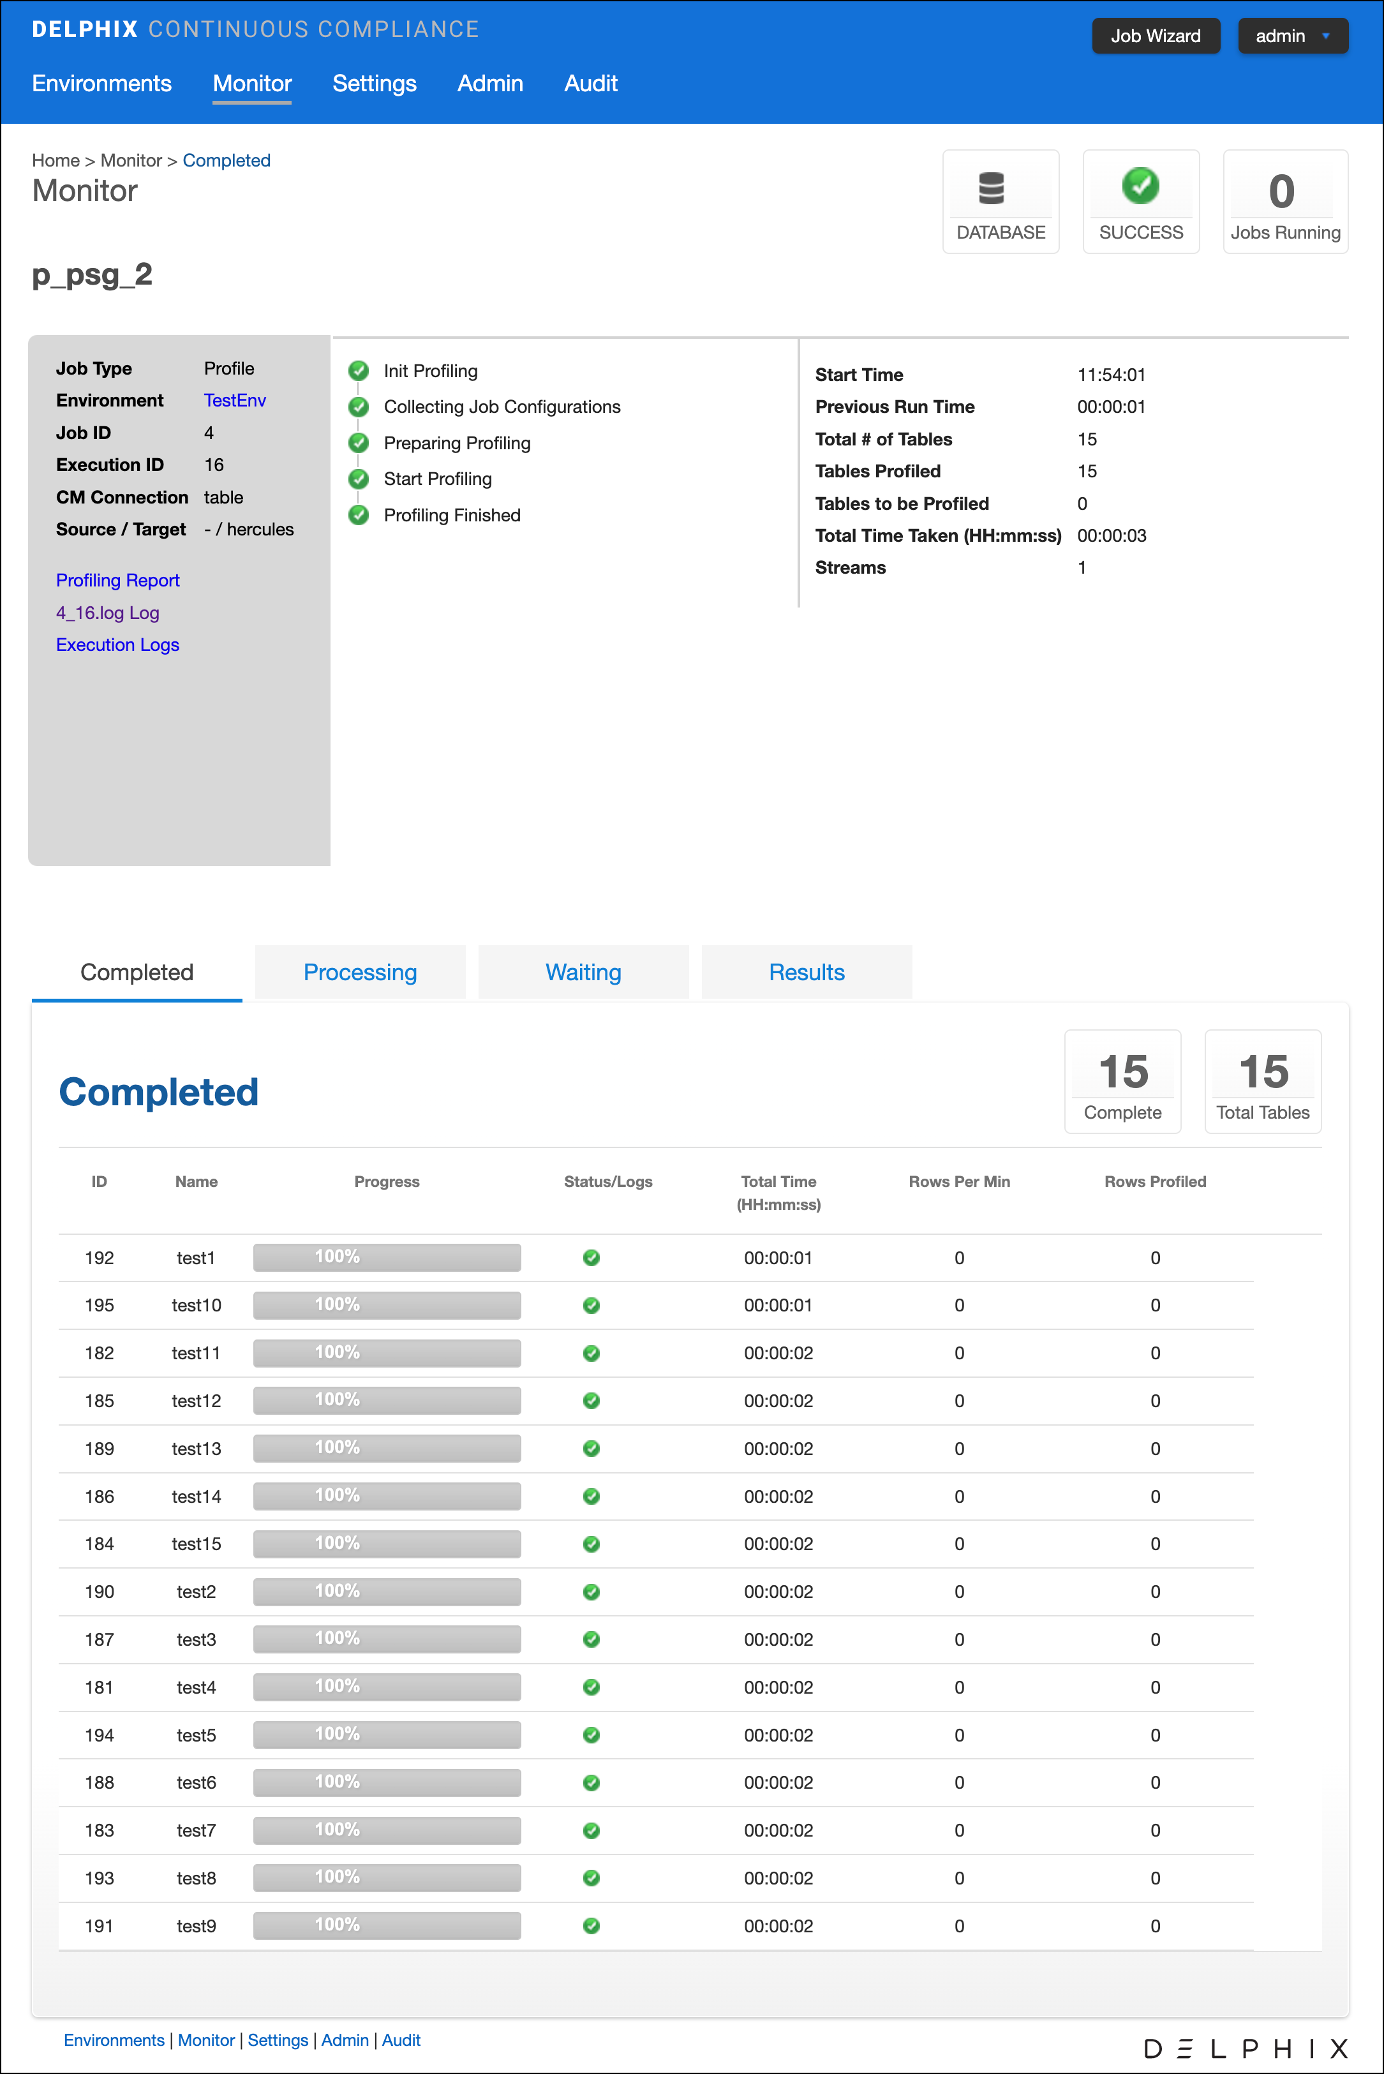Click the test1 row status checkmark icon

[x=592, y=1258]
